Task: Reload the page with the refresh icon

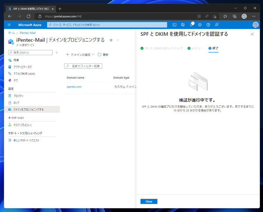Action: (x=28, y=16)
